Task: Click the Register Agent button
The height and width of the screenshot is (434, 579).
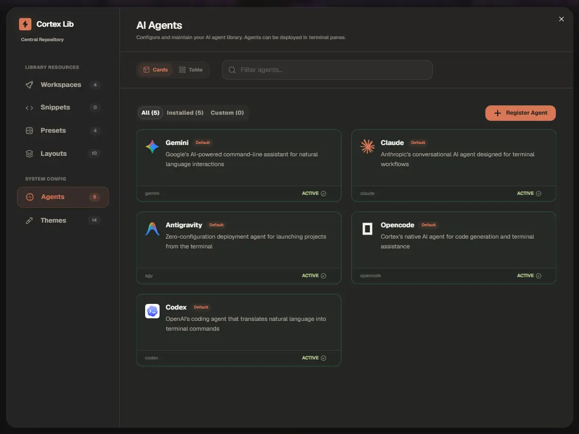Action: (520, 113)
